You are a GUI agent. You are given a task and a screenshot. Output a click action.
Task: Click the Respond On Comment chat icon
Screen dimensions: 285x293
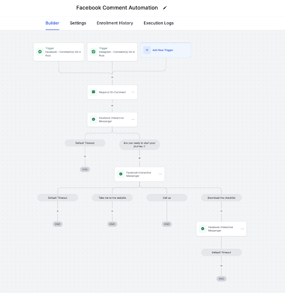tap(93, 92)
